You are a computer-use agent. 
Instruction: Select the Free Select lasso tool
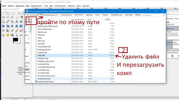12,17
